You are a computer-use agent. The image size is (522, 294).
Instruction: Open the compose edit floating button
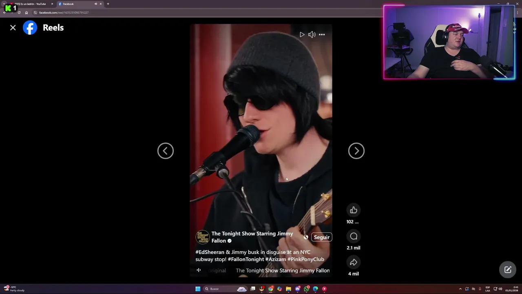tap(508, 269)
